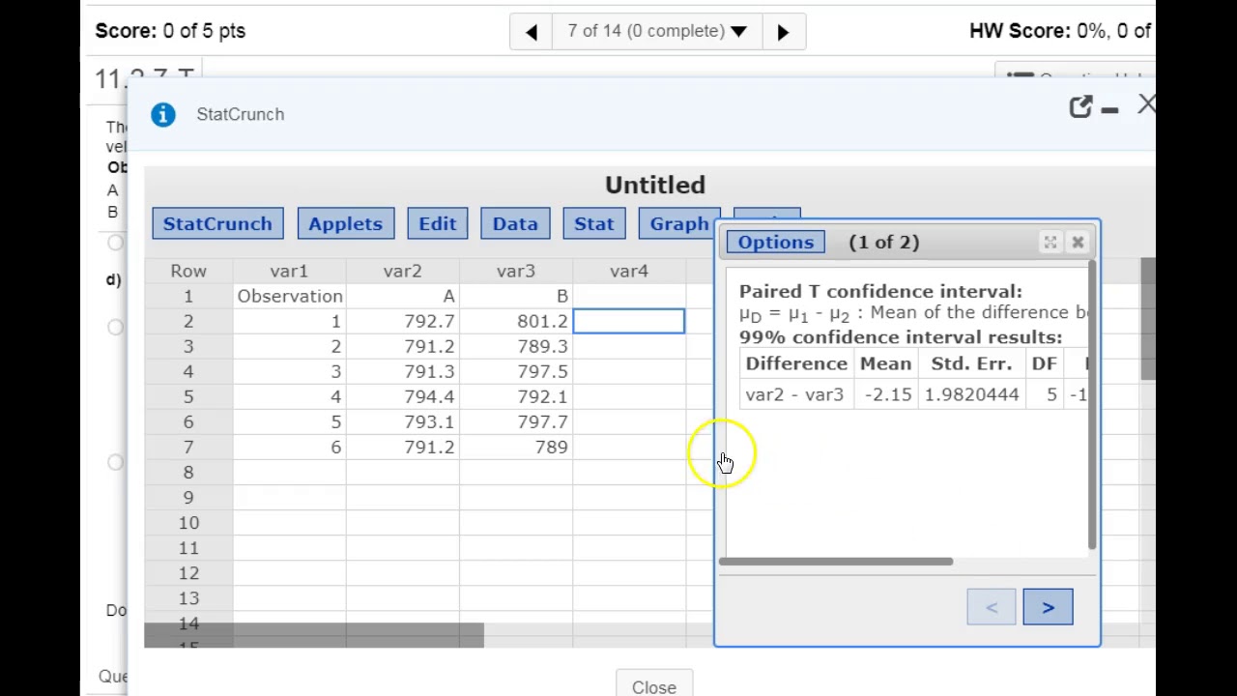Minimize the StatCrunch dialog

(1109, 110)
